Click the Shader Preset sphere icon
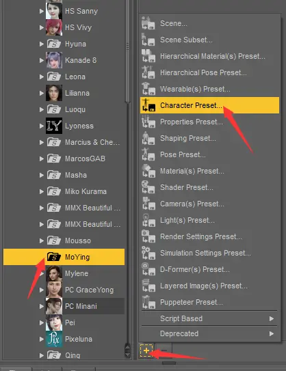 (x=148, y=187)
